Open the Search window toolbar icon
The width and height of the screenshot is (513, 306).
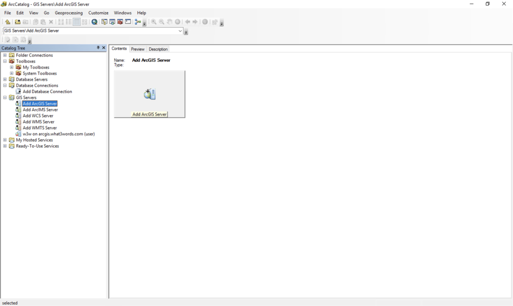[112, 22]
